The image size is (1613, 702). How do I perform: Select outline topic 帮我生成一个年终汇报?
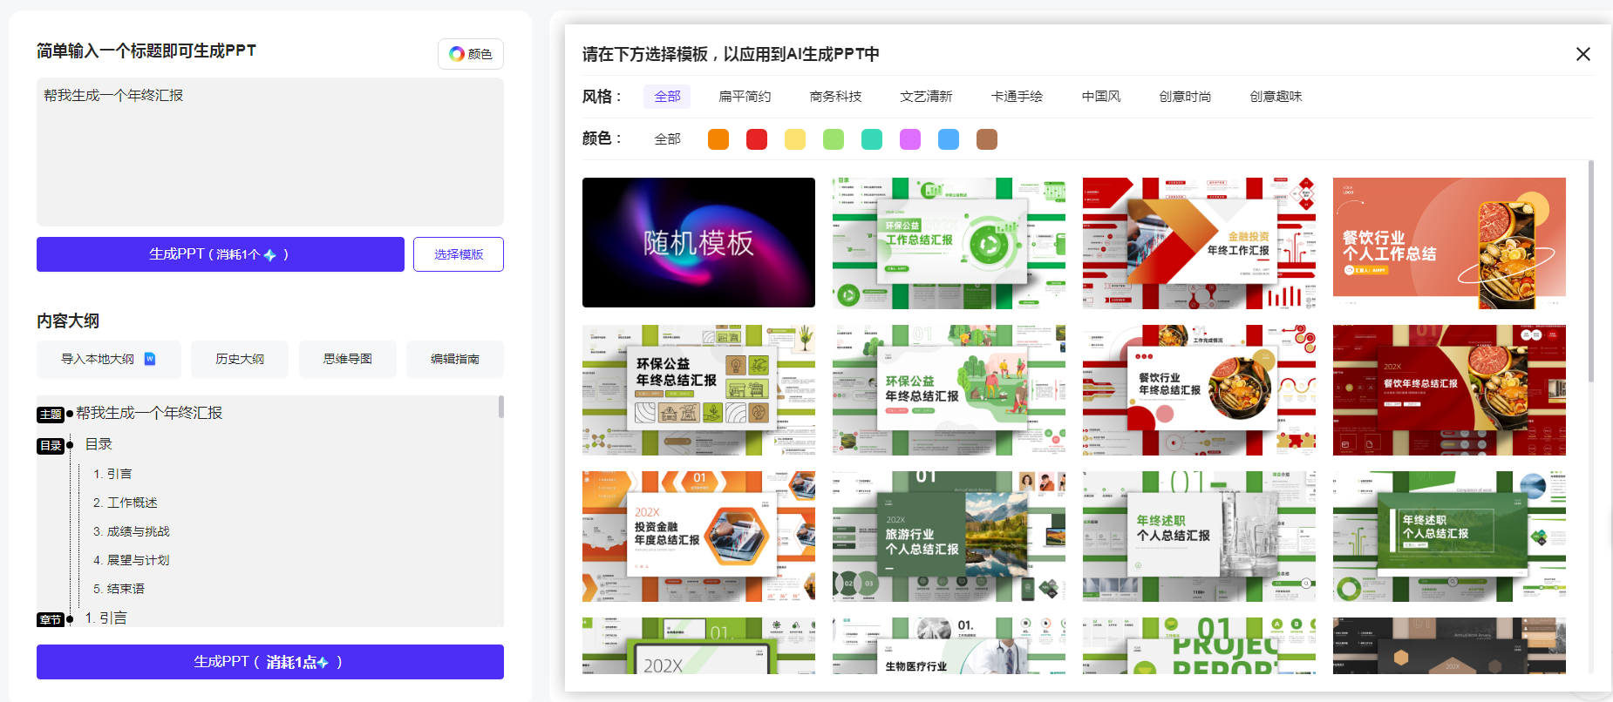[x=149, y=413]
